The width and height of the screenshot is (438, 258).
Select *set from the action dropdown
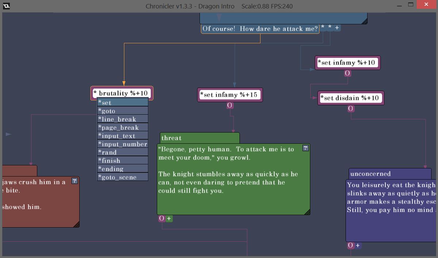tap(123, 103)
